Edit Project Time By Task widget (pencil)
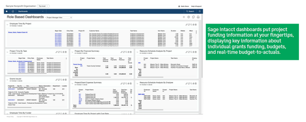Viewport: 306px width, 122px height. 57,52
